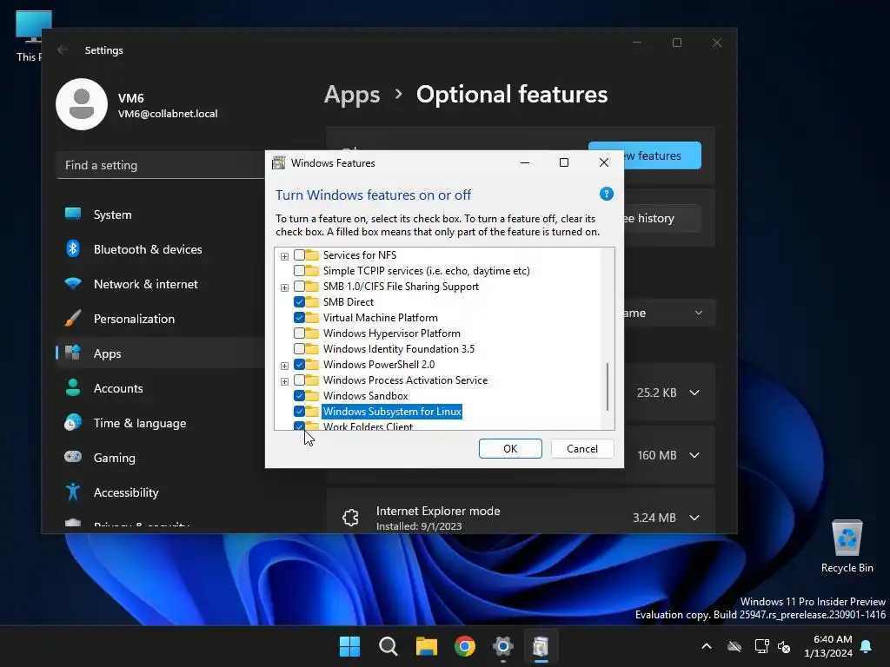The width and height of the screenshot is (890, 667).
Task: Open the Windows Start button
Action: click(x=349, y=646)
